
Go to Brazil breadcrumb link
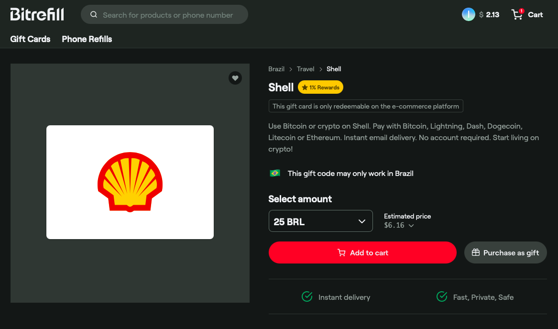[276, 69]
